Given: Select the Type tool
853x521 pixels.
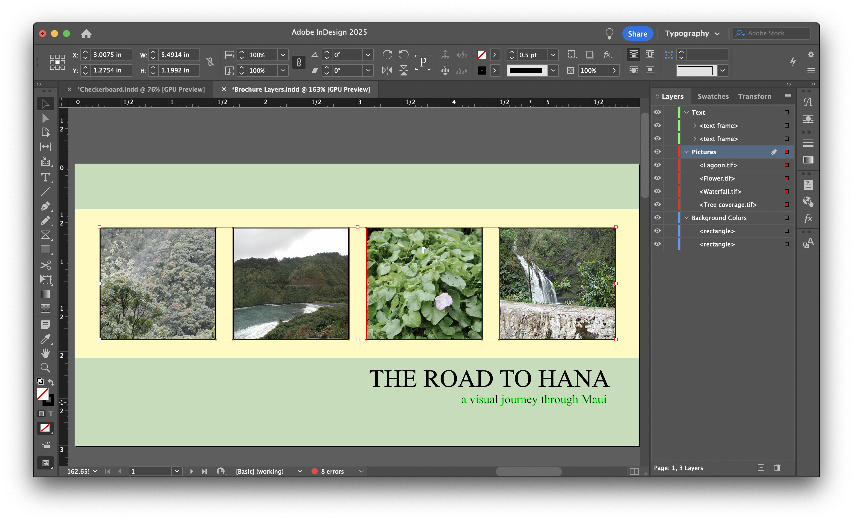Looking at the screenshot, I should pos(45,178).
